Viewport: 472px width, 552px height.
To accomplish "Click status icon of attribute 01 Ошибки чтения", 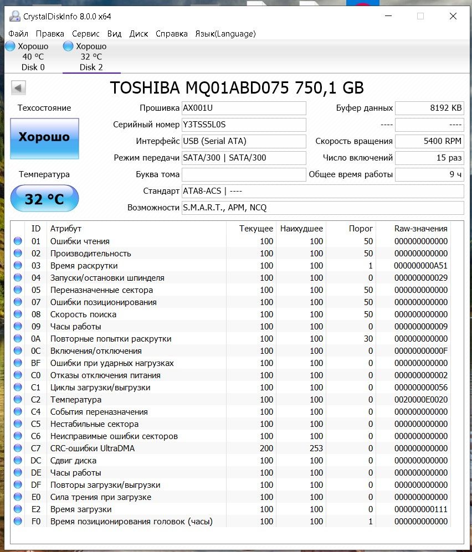I will tap(18, 241).
